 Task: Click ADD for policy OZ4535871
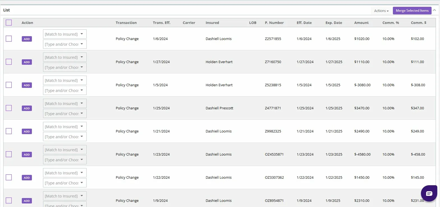[27, 155]
